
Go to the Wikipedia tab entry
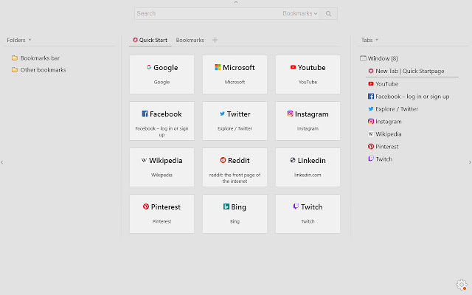point(389,134)
